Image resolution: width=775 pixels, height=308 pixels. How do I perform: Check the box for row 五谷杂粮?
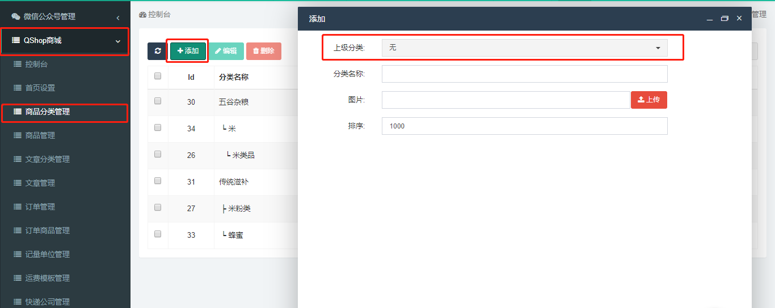pos(158,101)
